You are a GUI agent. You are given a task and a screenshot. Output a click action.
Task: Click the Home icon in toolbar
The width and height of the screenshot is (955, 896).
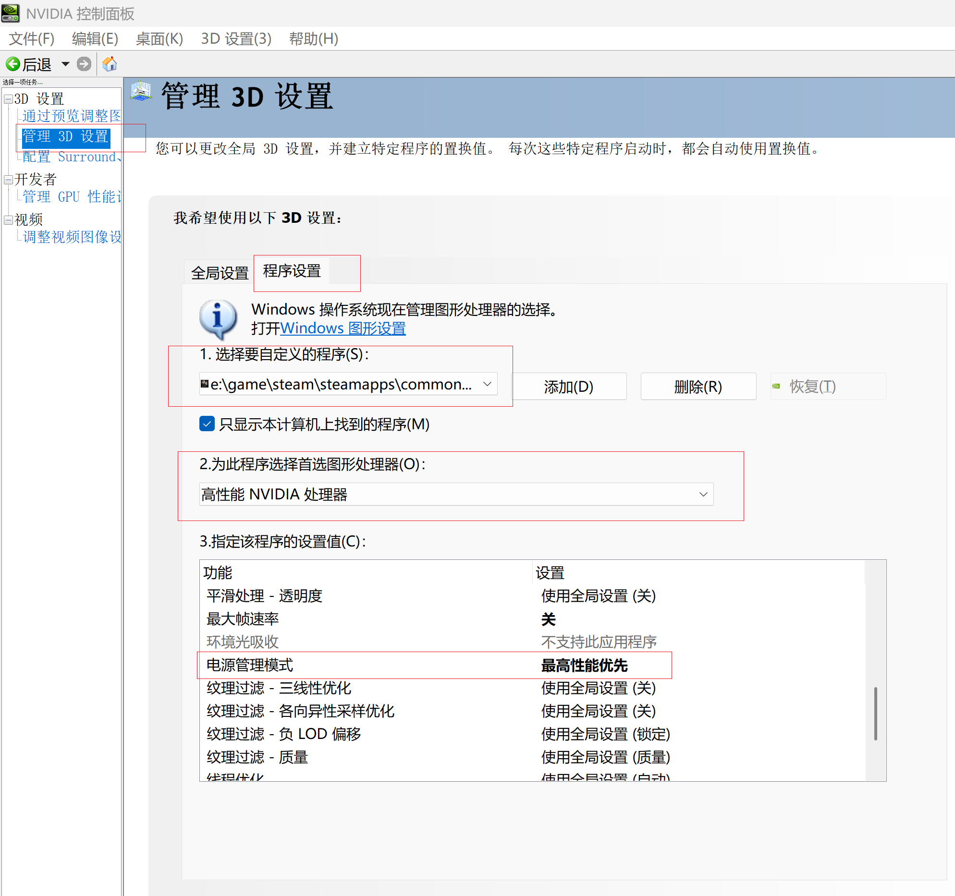click(x=110, y=64)
